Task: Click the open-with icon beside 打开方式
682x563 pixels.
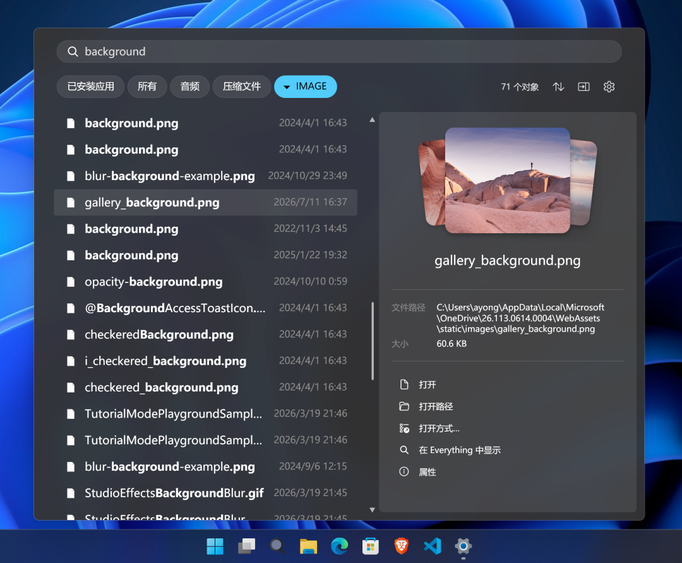Action: (x=404, y=428)
